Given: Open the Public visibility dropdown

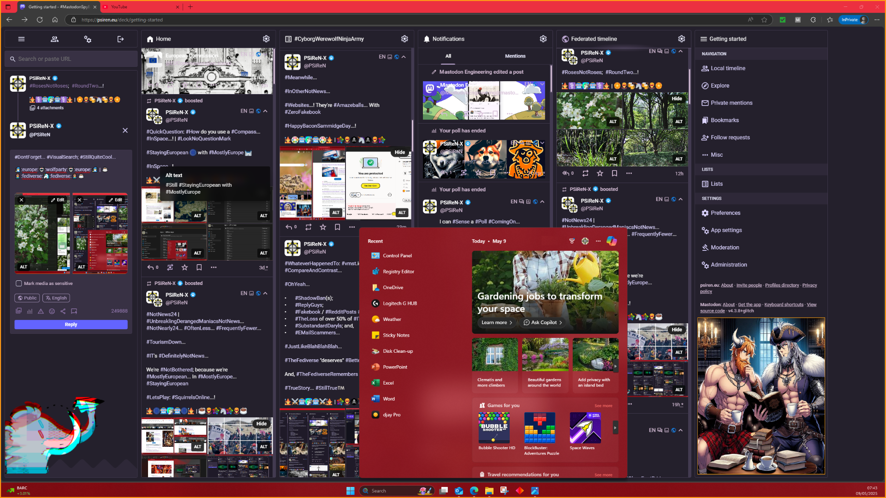Looking at the screenshot, I should [27, 298].
